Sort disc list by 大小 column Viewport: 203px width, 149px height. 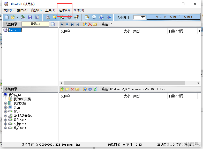tap(122, 31)
